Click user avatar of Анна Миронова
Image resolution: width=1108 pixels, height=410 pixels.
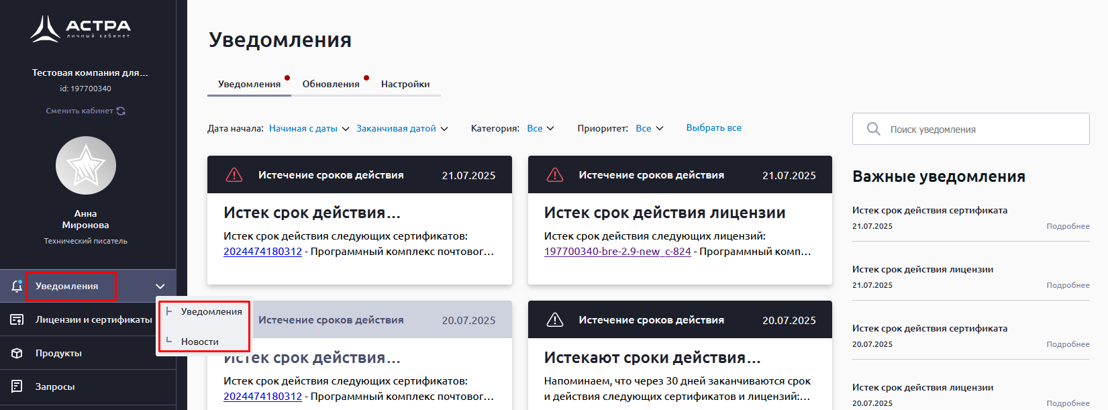tap(85, 166)
